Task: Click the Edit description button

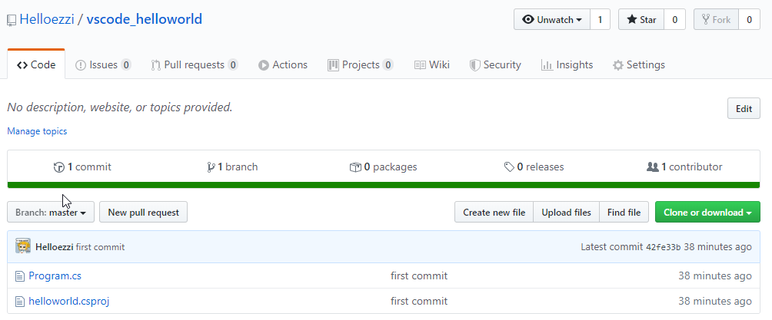Action: [x=744, y=109]
